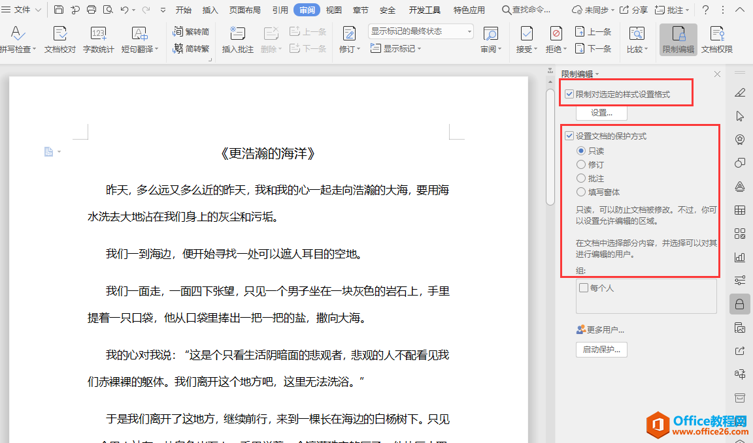Open the 插入 tab
This screenshot has height=443, width=753.
click(x=210, y=10)
